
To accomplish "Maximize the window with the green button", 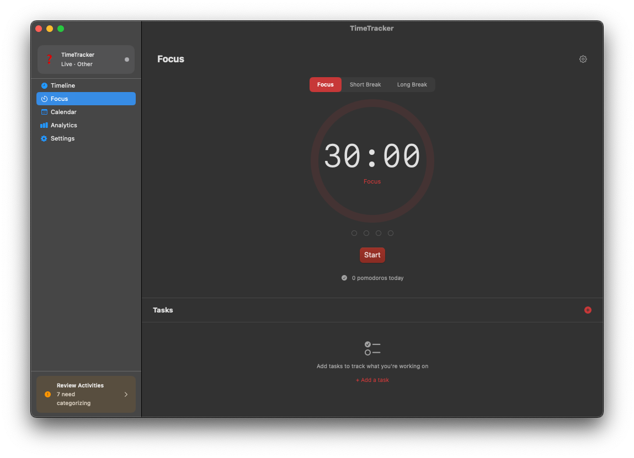I will tap(61, 29).
